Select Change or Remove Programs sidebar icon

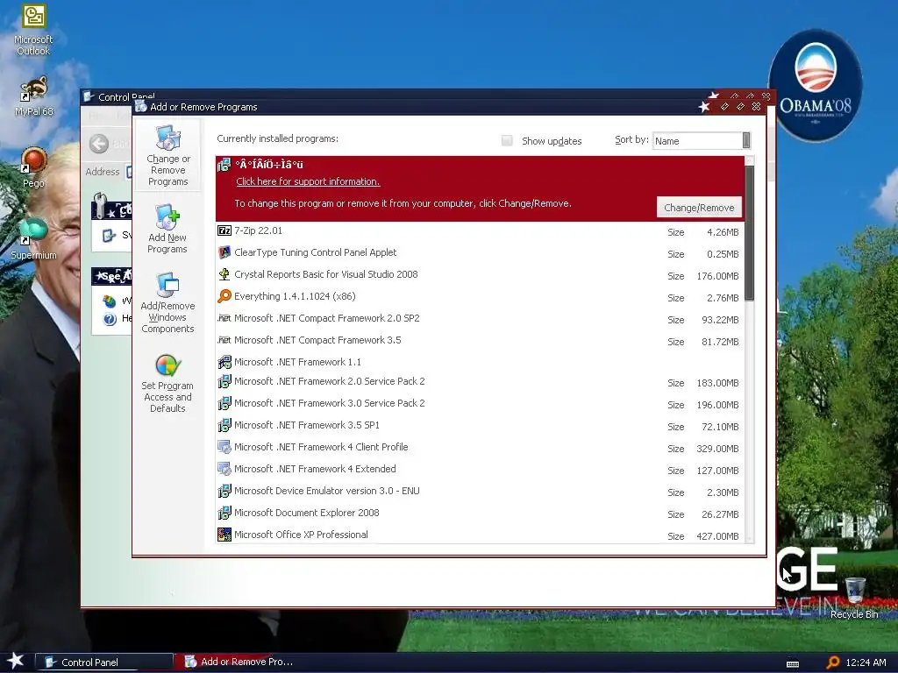[x=167, y=156]
